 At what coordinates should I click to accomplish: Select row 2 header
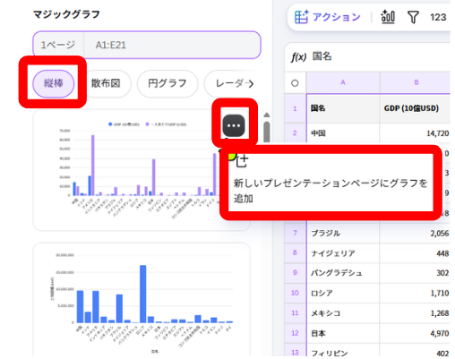pyautogui.click(x=295, y=133)
